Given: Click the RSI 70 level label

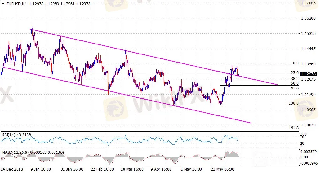Looking at the screenshot, I should point(302,137).
